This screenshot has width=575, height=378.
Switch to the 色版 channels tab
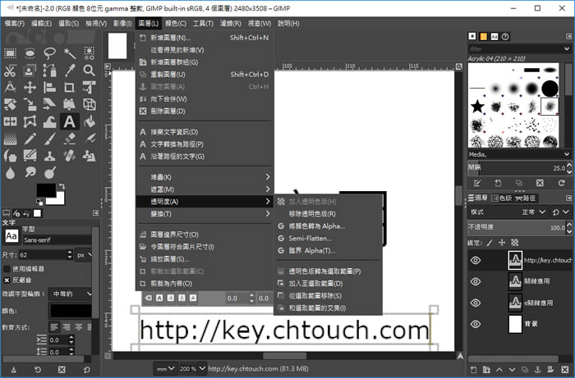coord(501,198)
